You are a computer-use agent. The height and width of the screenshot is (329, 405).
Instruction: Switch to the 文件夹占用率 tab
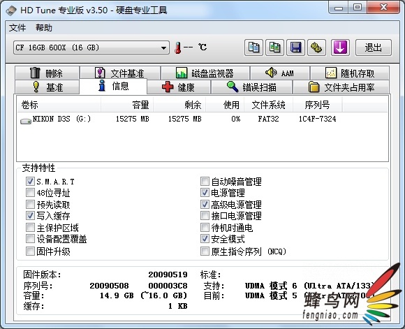[341, 87]
